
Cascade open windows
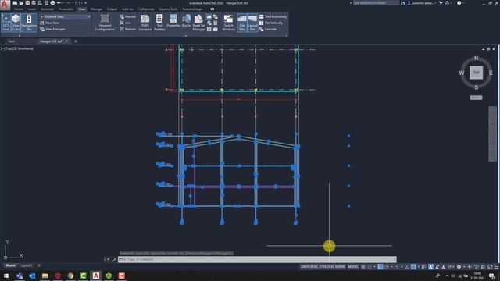point(268,29)
